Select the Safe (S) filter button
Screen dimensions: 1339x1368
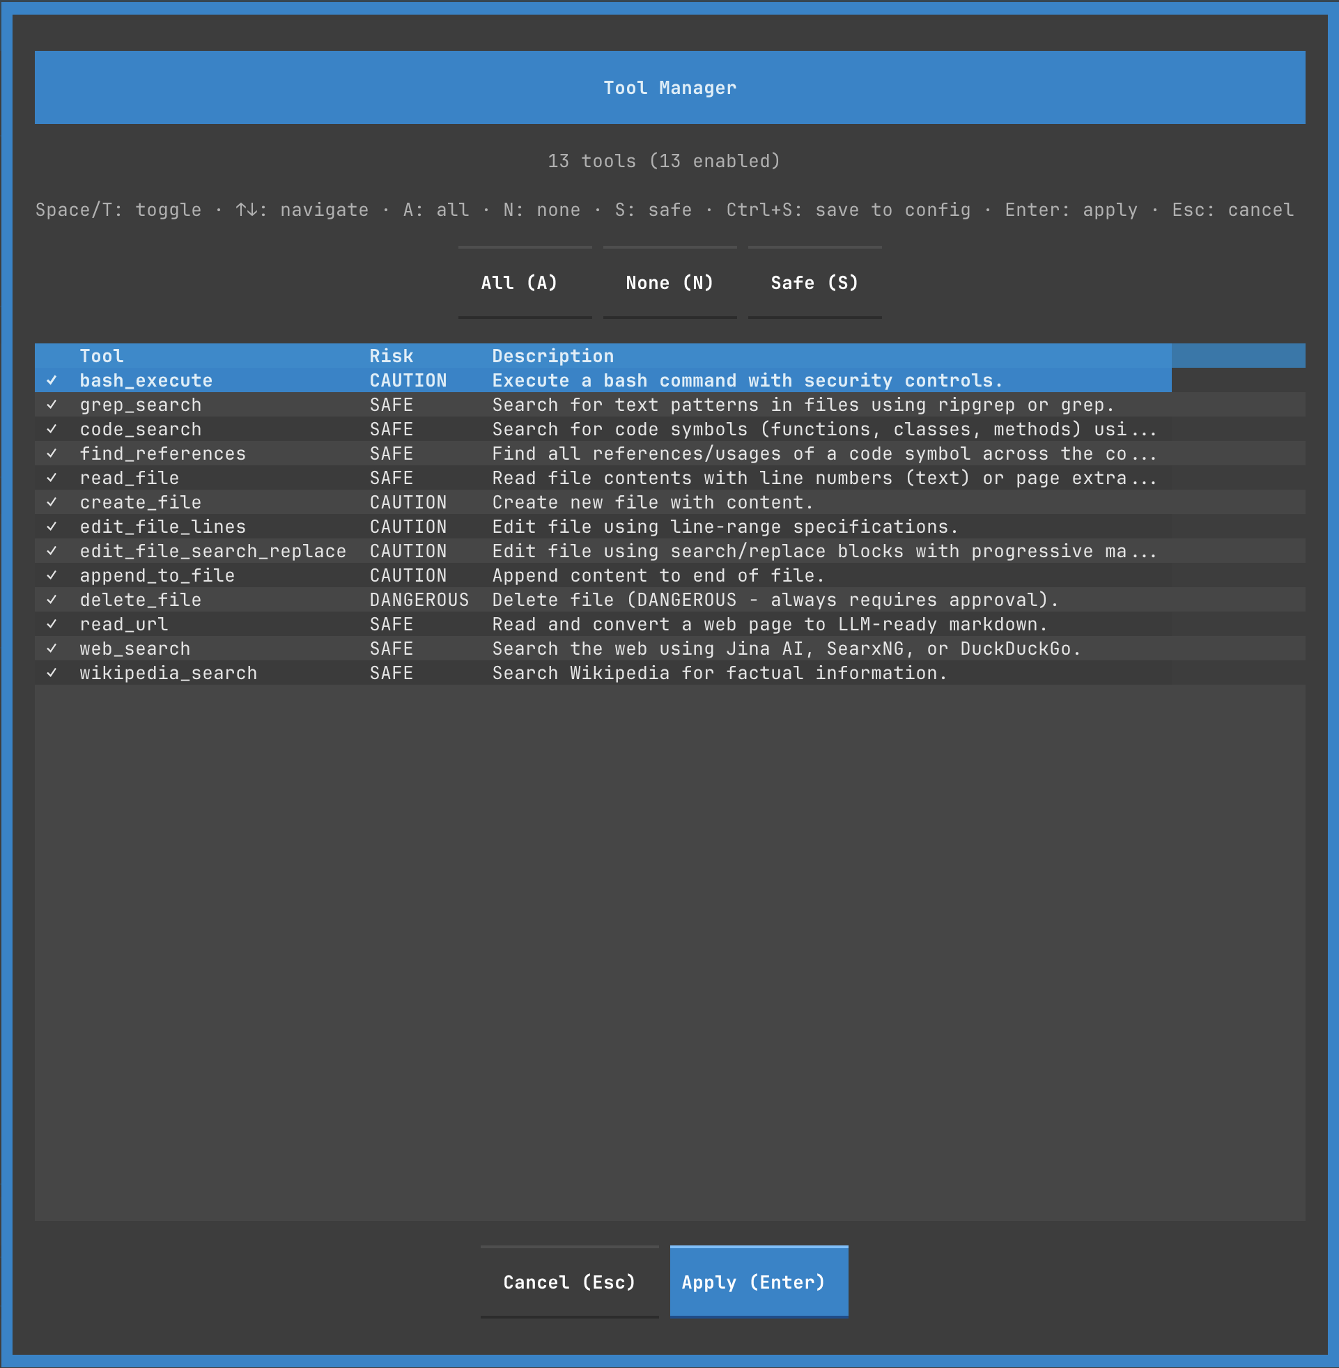814,283
